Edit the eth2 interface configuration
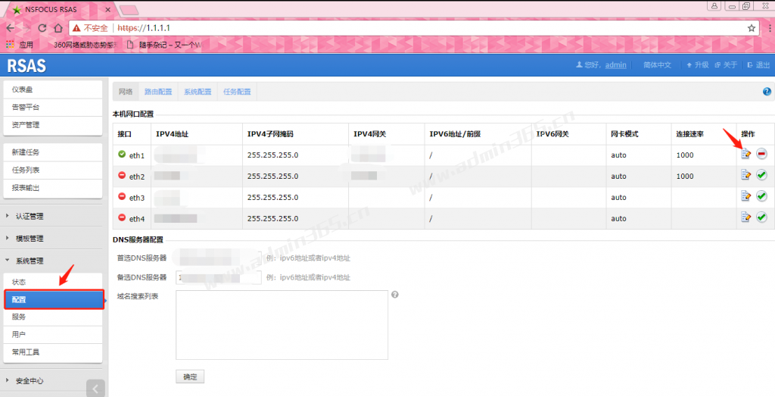 tap(745, 175)
